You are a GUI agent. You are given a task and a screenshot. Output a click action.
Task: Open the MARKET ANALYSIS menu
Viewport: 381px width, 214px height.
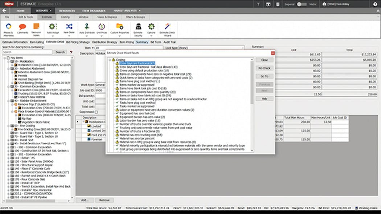pyautogui.click(x=127, y=11)
